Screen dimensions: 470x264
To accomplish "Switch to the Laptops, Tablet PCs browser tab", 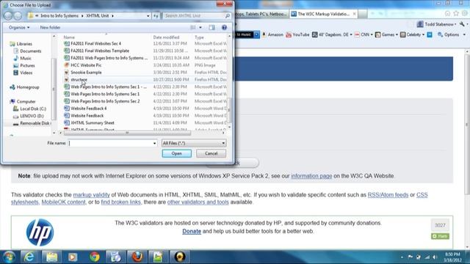I will coord(261,14).
